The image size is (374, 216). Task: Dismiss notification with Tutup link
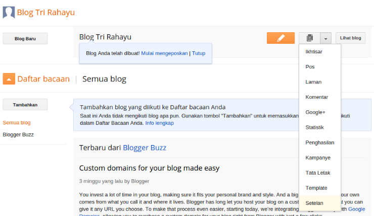click(199, 53)
